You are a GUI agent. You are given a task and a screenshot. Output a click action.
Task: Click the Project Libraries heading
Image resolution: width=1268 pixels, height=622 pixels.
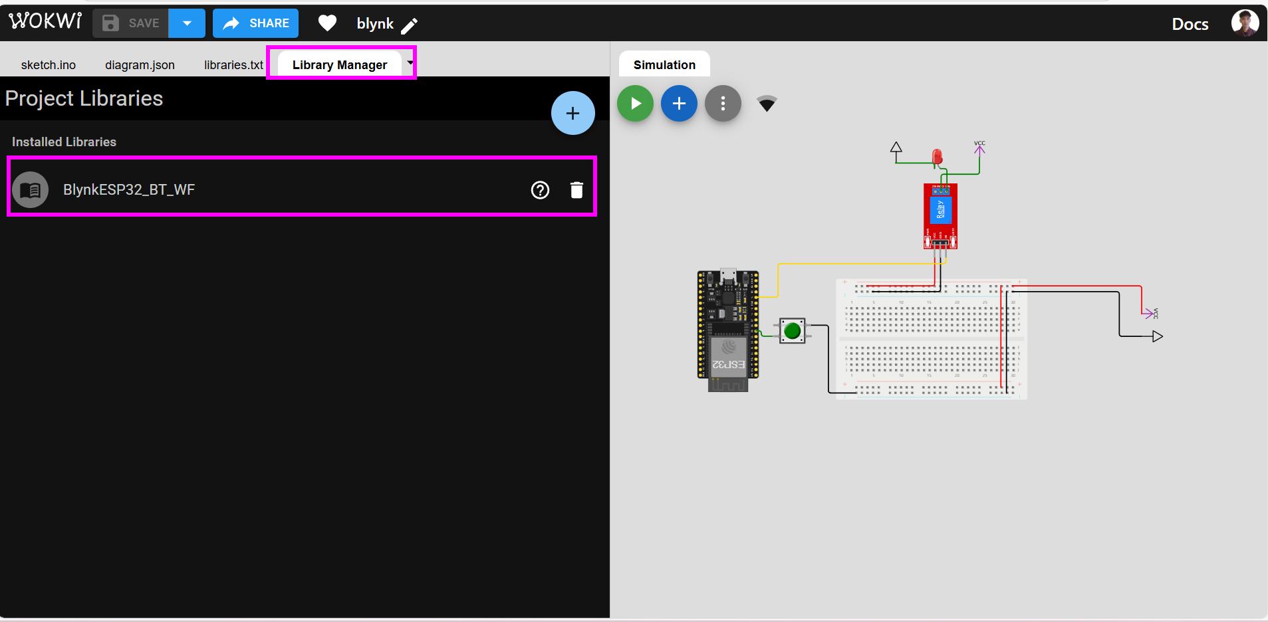coord(84,98)
